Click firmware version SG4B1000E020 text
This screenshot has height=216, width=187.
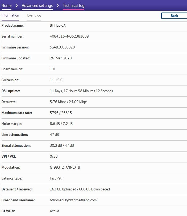[x=62, y=47]
